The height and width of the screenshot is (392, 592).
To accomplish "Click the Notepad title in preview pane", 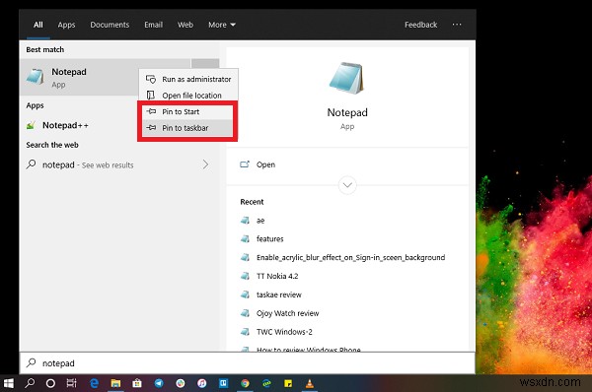I will 347,112.
